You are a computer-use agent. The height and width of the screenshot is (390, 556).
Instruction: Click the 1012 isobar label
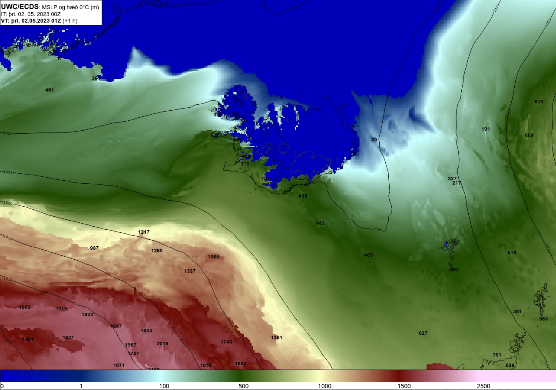[x=7, y=278]
